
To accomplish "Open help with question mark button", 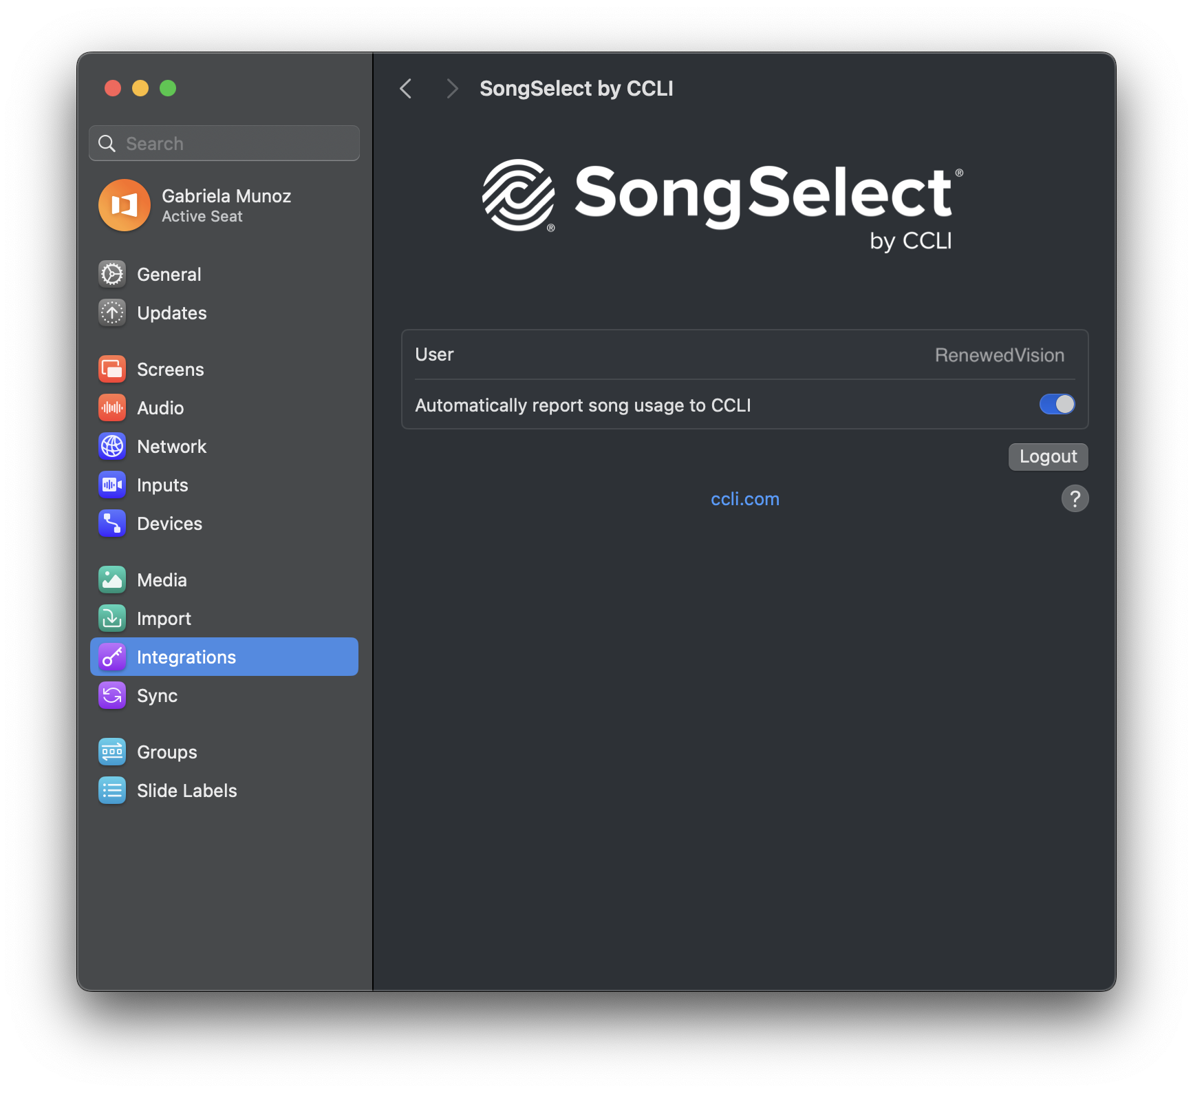I will [1075, 498].
